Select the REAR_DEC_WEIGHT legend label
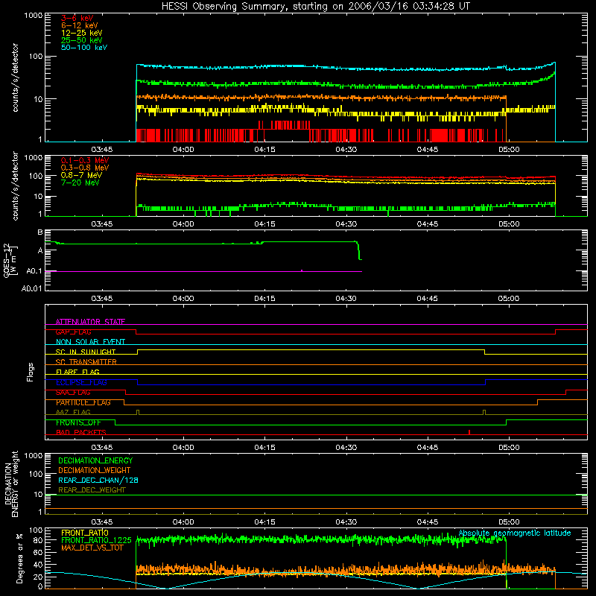 (92, 490)
